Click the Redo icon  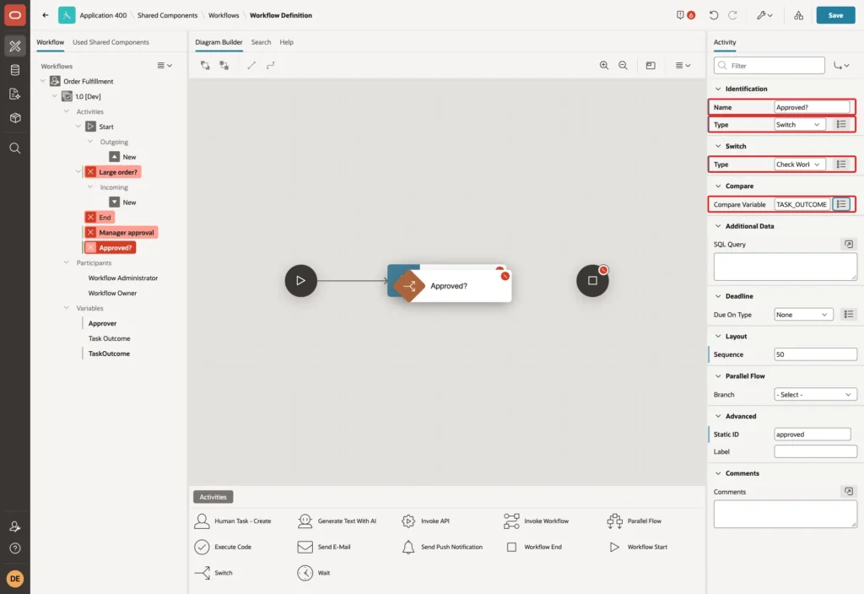click(x=732, y=15)
